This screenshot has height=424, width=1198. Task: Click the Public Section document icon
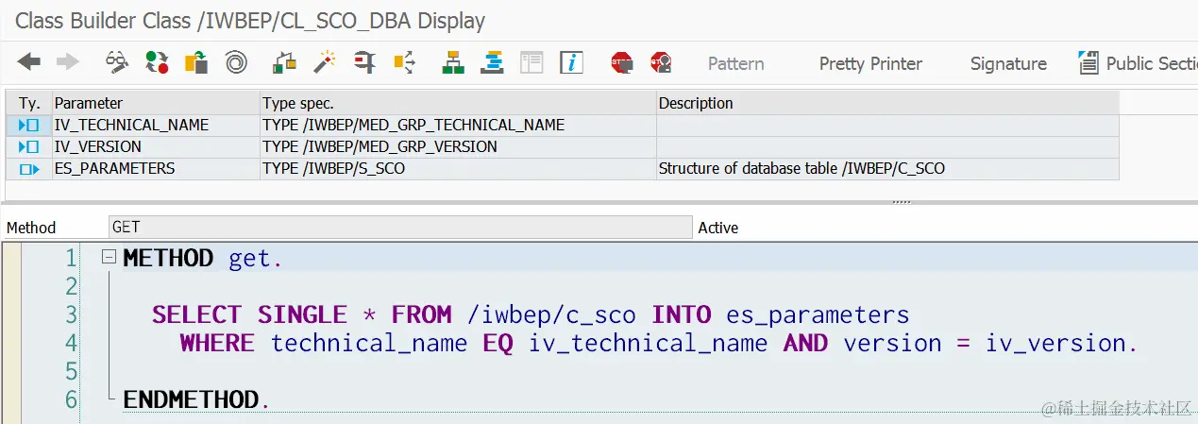(1088, 62)
